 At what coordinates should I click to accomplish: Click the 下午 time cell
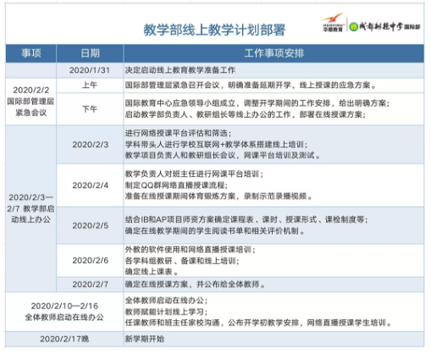coord(90,108)
